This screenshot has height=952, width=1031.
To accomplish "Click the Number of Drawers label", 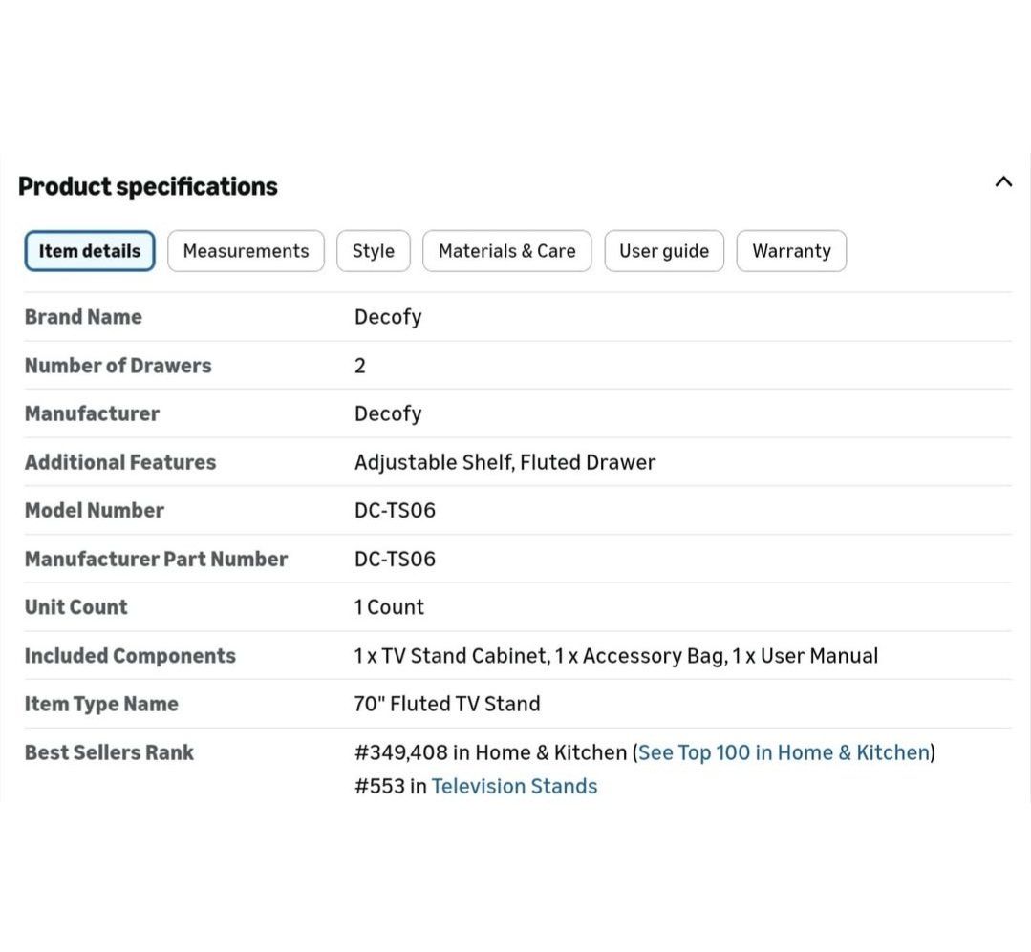I will click(118, 366).
